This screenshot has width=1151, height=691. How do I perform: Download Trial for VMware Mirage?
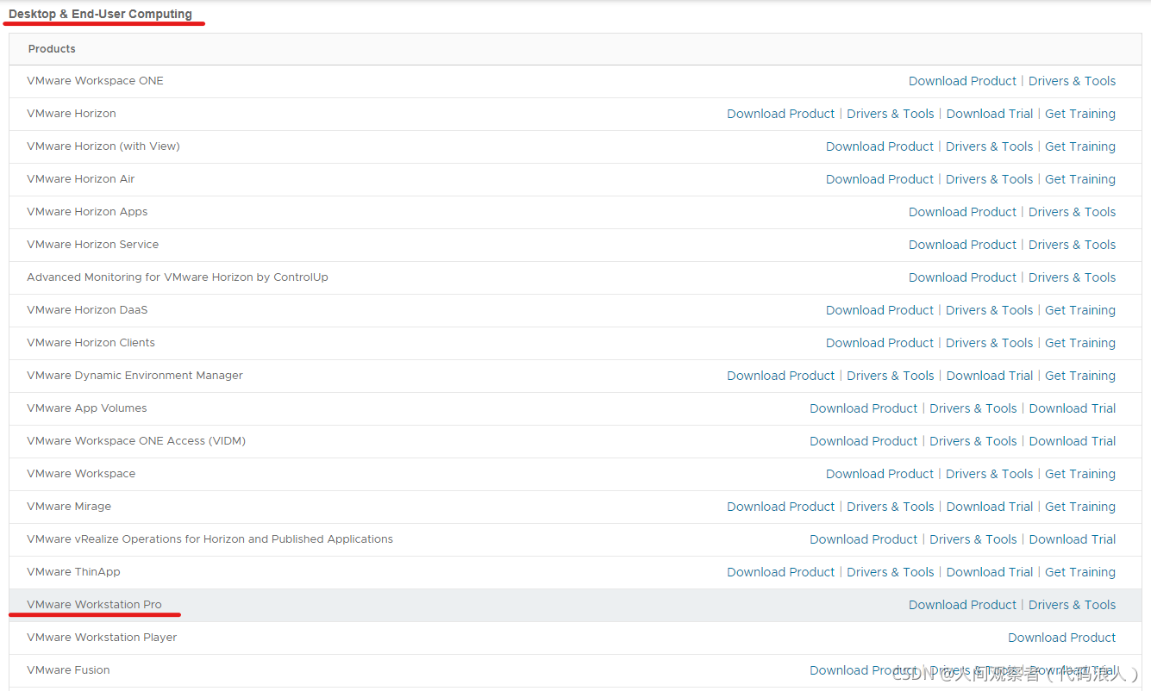[x=989, y=507]
